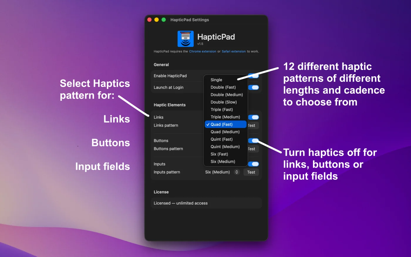411x257 pixels.
Task: Click Test button for Links pattern
Action: click(x=253, y=125)
